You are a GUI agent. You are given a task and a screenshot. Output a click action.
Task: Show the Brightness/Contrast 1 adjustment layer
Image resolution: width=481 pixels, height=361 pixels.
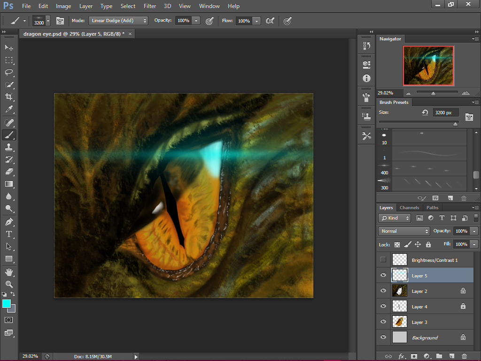(x=383, y=259)
